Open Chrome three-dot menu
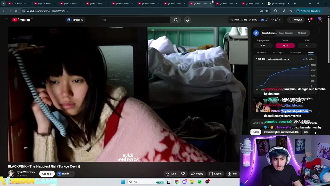 coord(326,11)
